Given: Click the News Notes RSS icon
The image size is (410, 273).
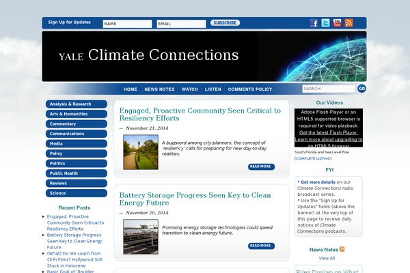Looking at the screenshot, I should pos(342,249).
